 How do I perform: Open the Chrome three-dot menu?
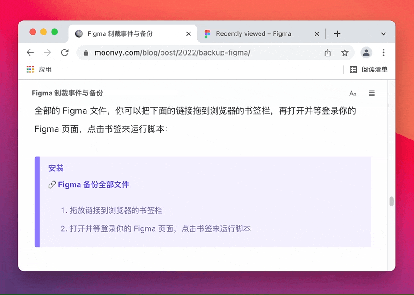point(383,52)
